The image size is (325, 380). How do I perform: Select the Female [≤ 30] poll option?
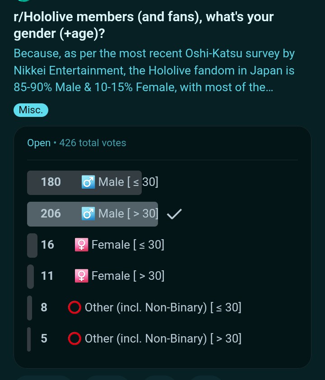click(128, 245)
